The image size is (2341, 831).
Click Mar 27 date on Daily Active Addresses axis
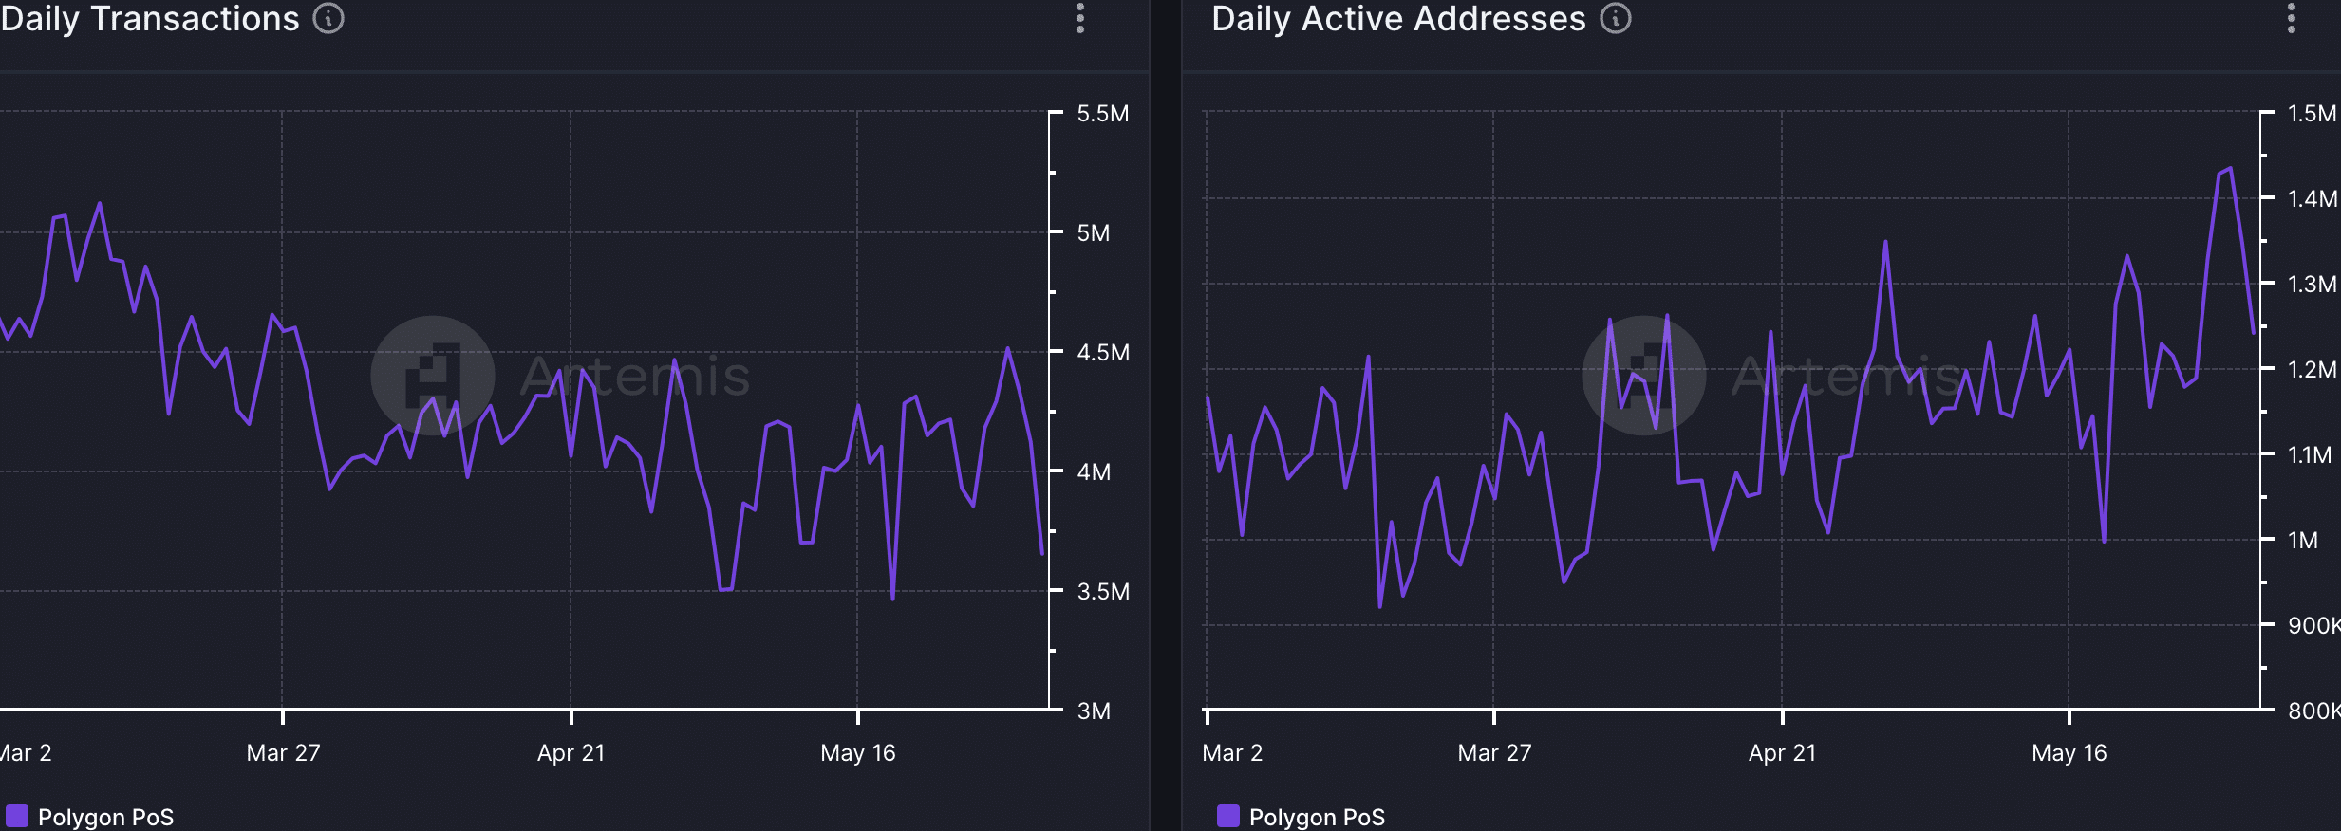tap(1494, 753)
